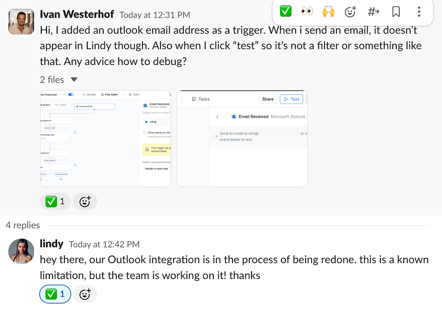Image resolution: width=442 pixels, height=310 pixels.
Task: Share message to channel icon
Action: click(373, 11)
